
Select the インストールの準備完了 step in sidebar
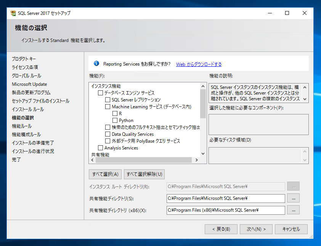pos(33,143)
